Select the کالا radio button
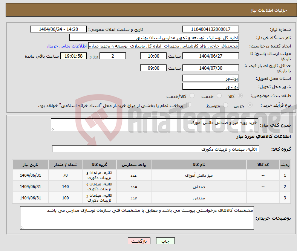 (240, 96)
